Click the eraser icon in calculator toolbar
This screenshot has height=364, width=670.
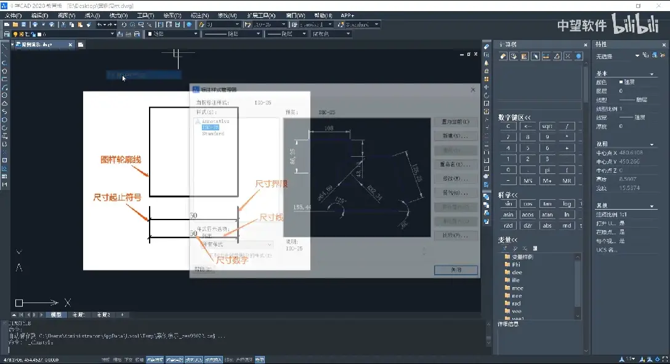point(503,57)
